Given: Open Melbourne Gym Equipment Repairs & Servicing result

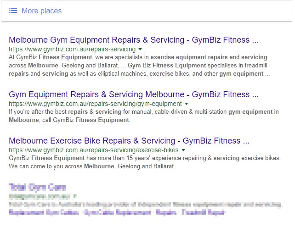Looking at the screenshot, I should pyautogui.click(x=133, y=40).
